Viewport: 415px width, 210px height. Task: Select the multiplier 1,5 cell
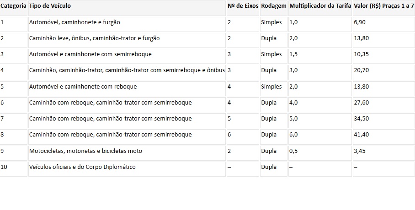coord(320,56)
